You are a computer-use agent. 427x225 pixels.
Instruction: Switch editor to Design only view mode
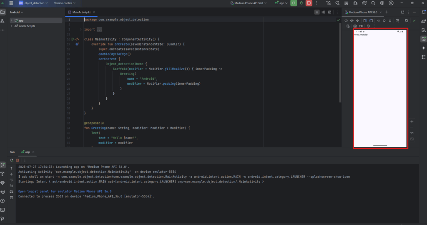[329, 12]
